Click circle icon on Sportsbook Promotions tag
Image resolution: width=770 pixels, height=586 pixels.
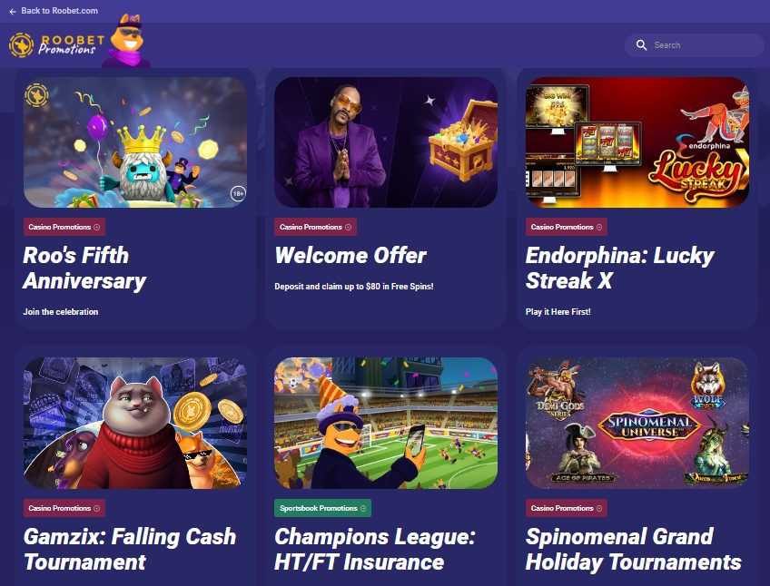(x=363, y=509)
